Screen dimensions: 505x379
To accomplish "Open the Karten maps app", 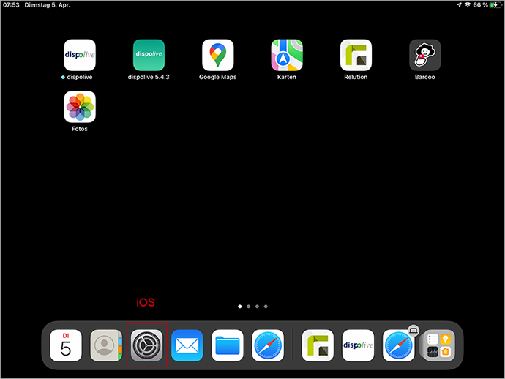I will click(x=287, y=55).
